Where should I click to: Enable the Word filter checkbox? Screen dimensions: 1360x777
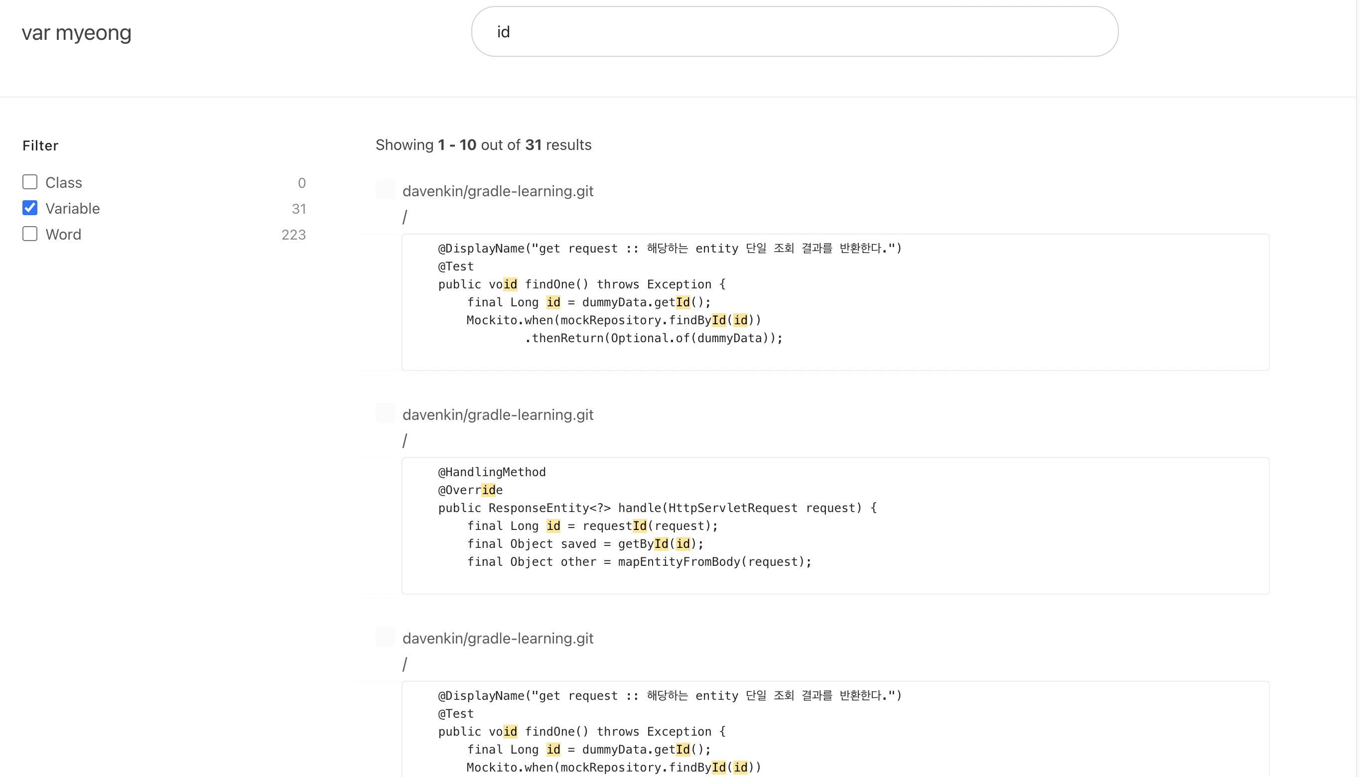(x=30, y=234)
